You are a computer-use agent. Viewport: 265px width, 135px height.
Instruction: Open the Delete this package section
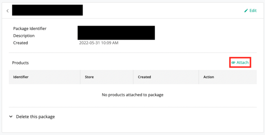point(35,117)
